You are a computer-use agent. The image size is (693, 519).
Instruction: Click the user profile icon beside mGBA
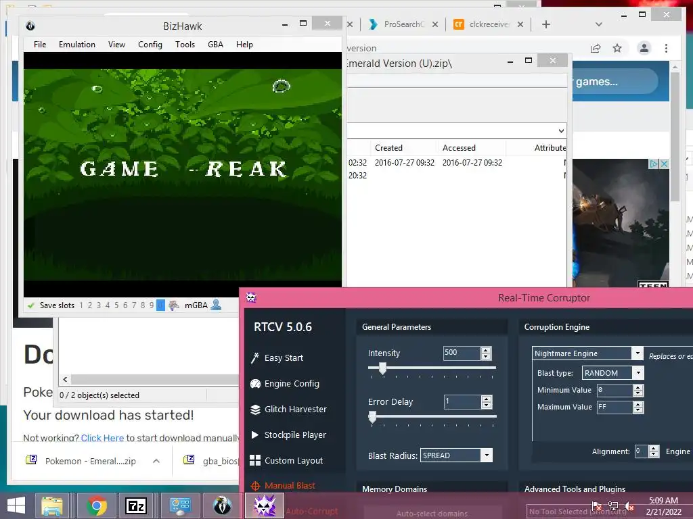(x=216, y=305)
